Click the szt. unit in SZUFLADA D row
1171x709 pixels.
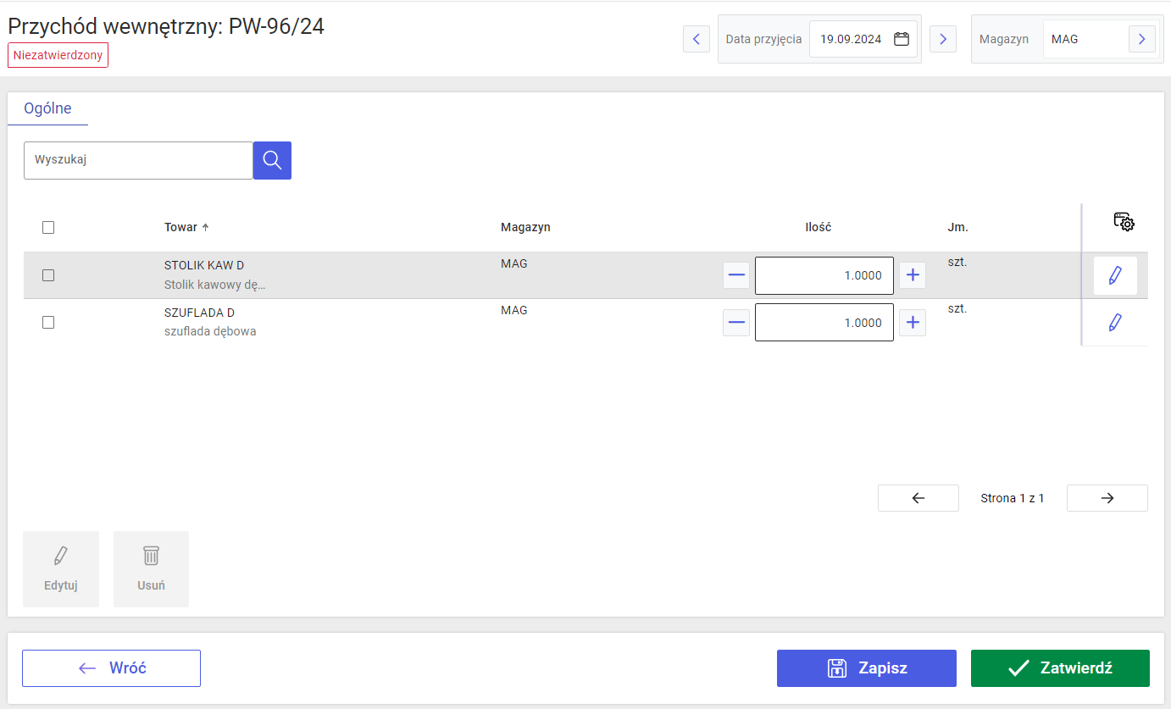pyautogui.click(x=957, y=309)
